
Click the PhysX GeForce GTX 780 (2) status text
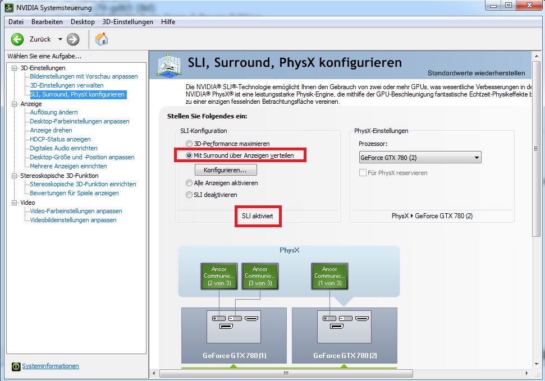432,216
